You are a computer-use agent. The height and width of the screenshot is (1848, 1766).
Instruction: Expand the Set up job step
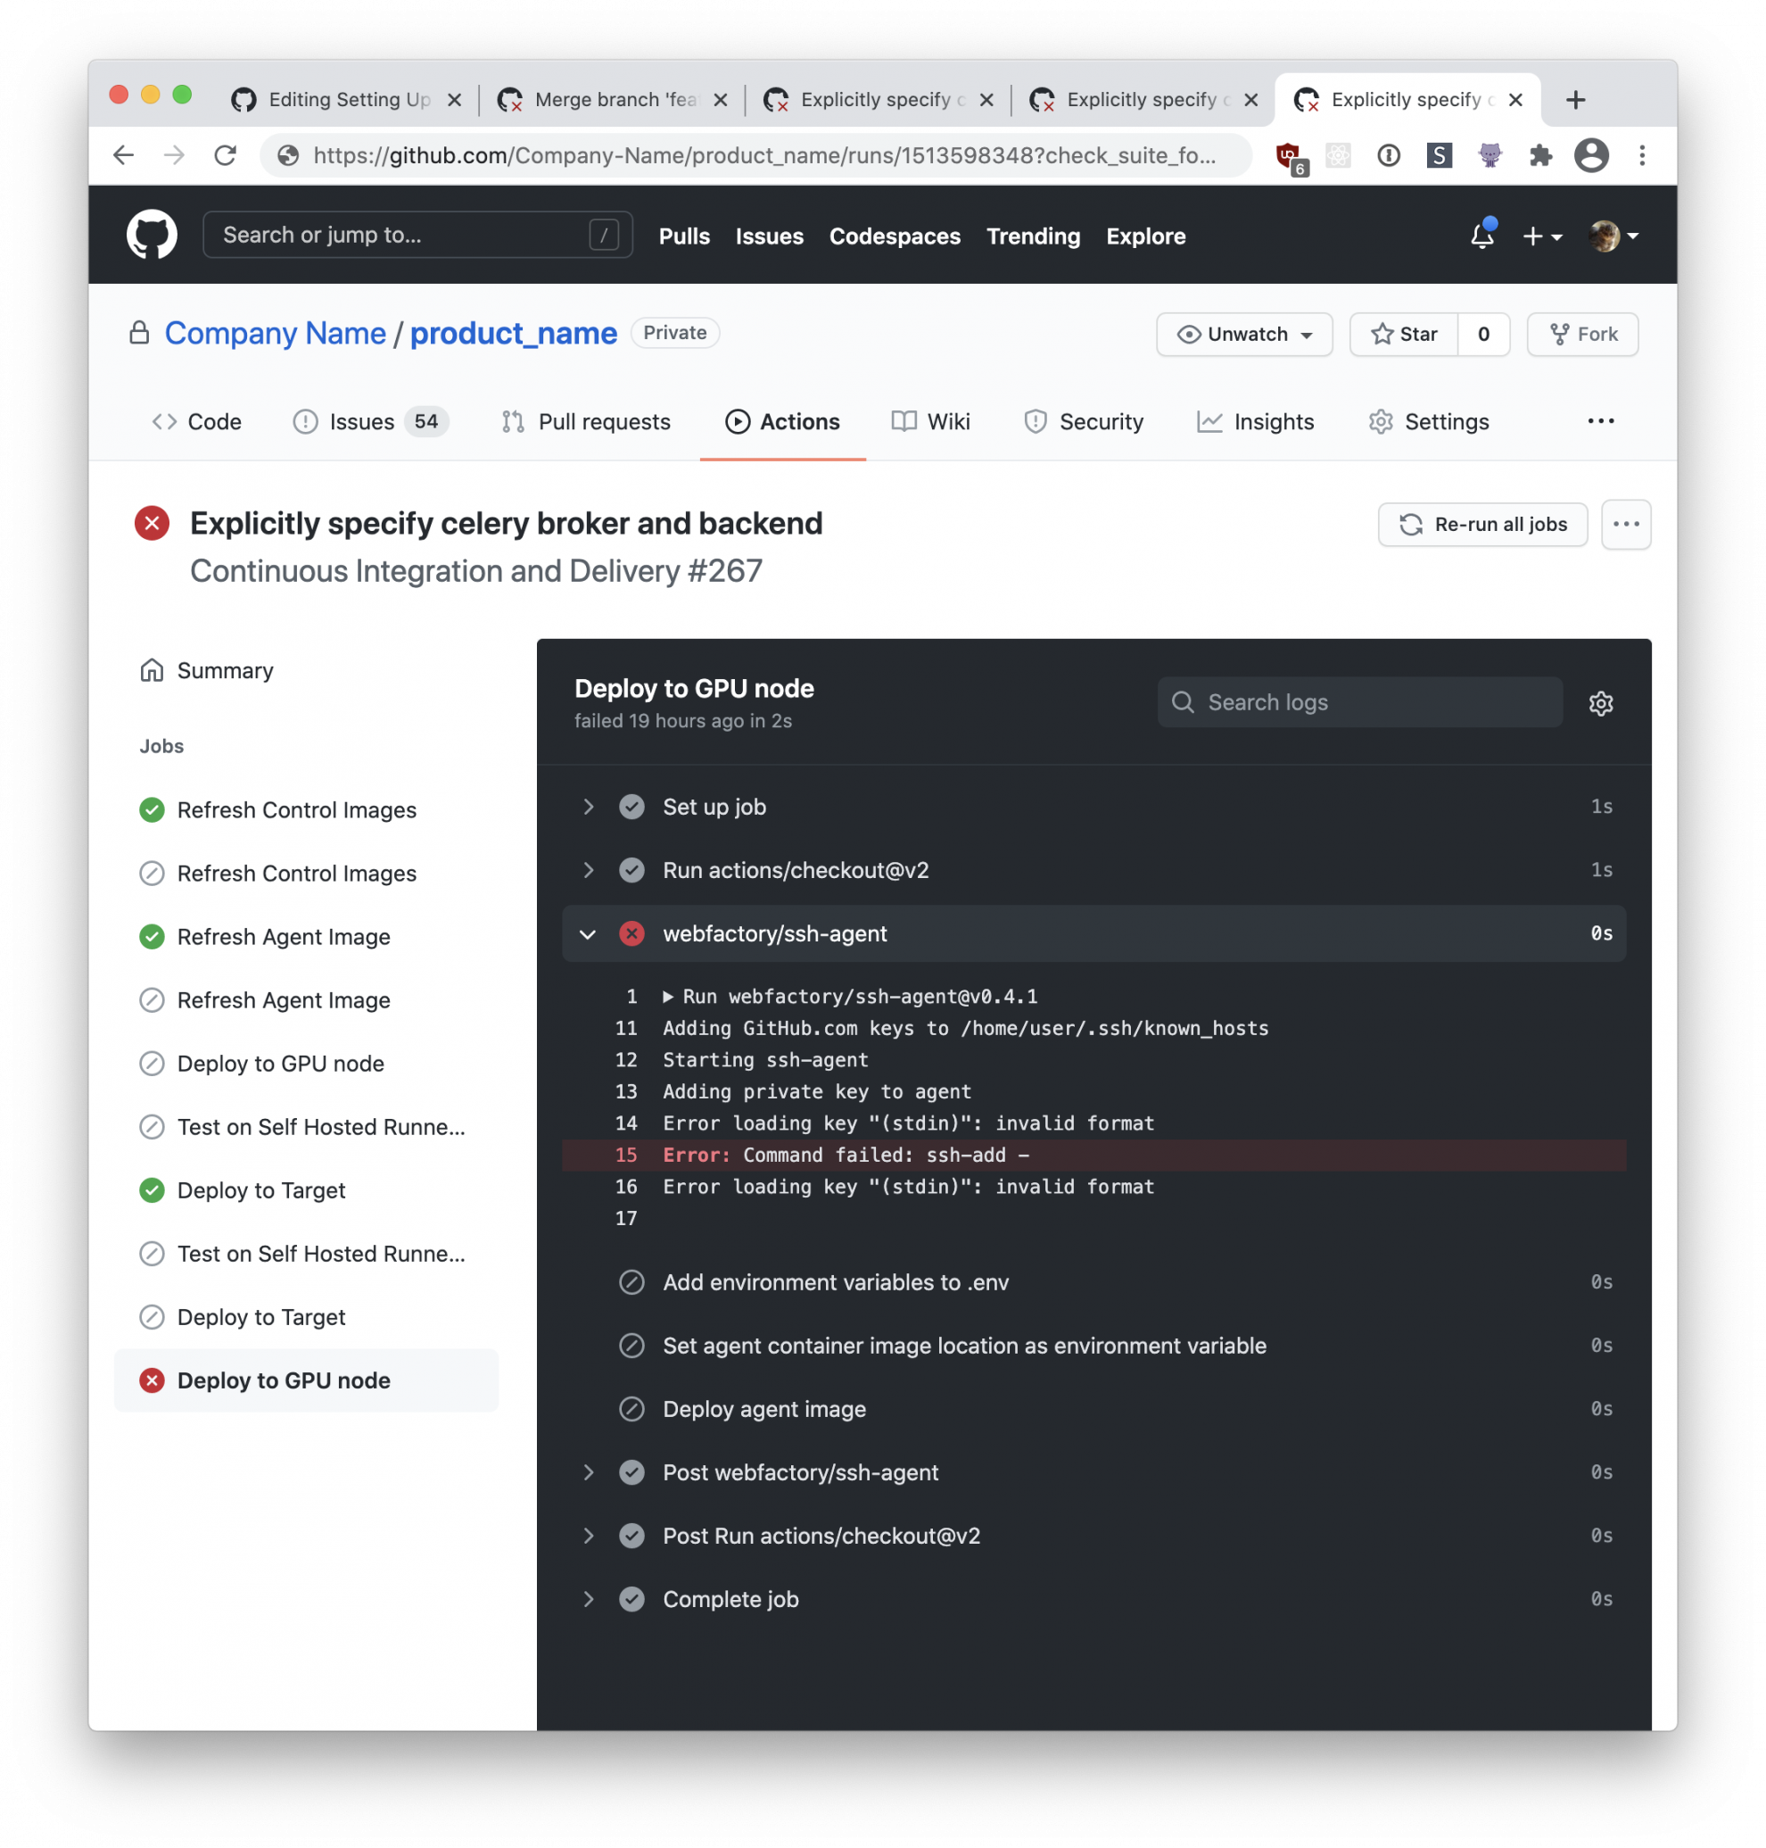point(590,807)
